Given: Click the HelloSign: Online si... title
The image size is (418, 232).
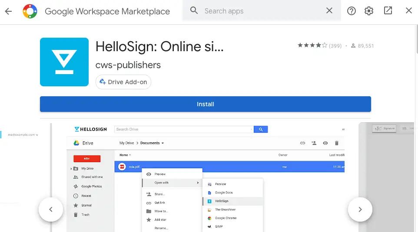Looking at the screenshot, I should [x=159, y=47].
